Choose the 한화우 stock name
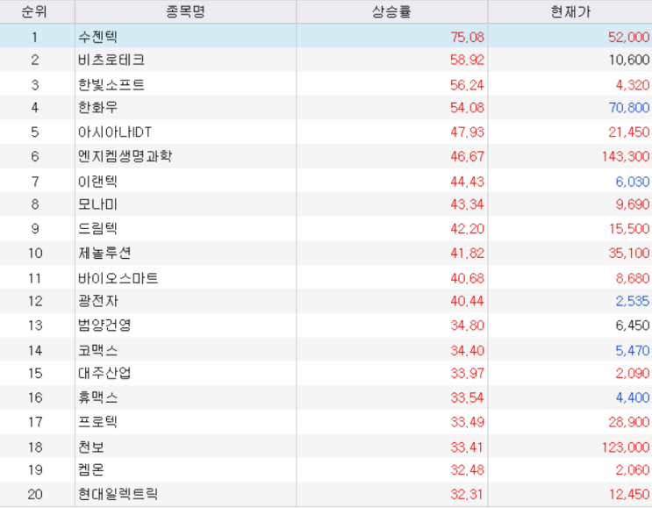This screenshot has height=508, width=652. pyautogui.click(x=98, y=108)
